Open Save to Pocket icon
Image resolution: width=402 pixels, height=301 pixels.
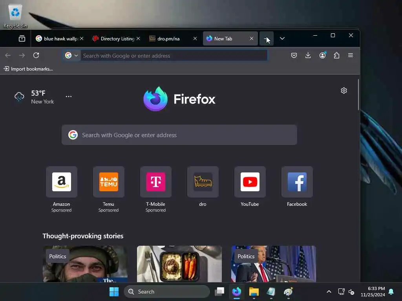pyautogui.click(x=294, y=55)
